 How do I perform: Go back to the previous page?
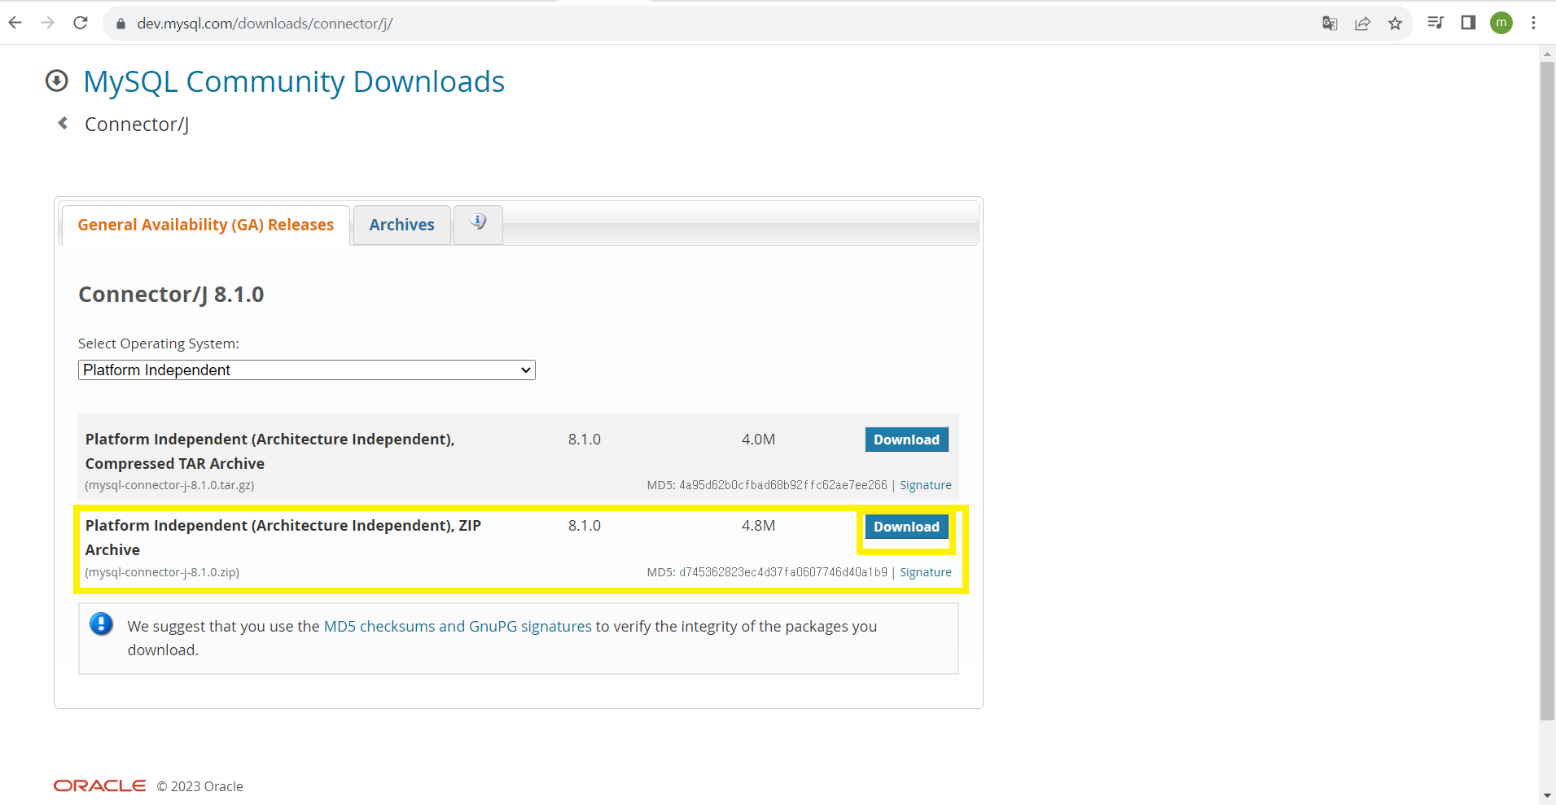click(15, 23)
